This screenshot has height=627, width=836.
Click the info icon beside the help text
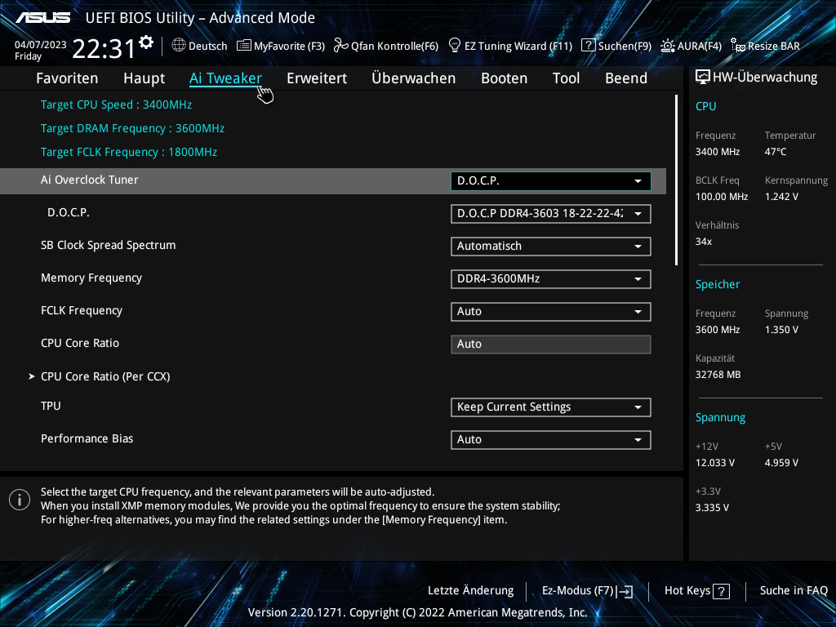click(20, 500)
